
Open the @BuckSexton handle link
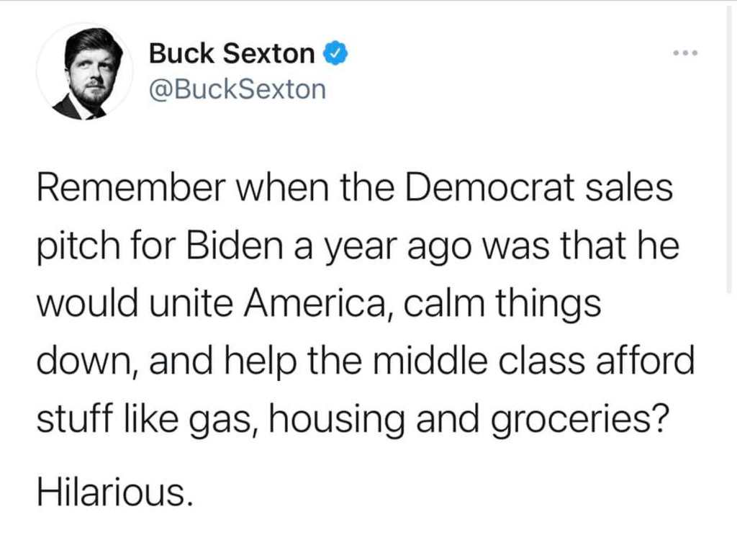pyautogui.click(x=238, y=89)
